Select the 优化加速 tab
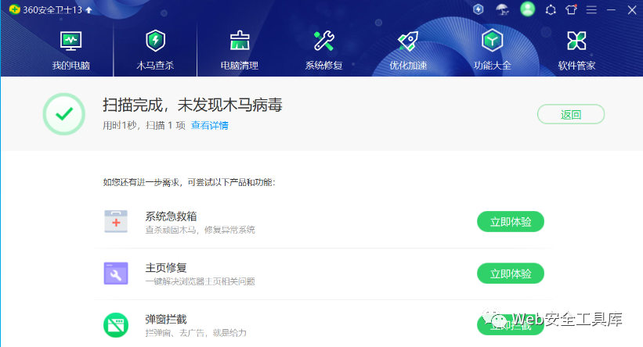The height and width of the screenshot is (347, 643). pos(408,50)
